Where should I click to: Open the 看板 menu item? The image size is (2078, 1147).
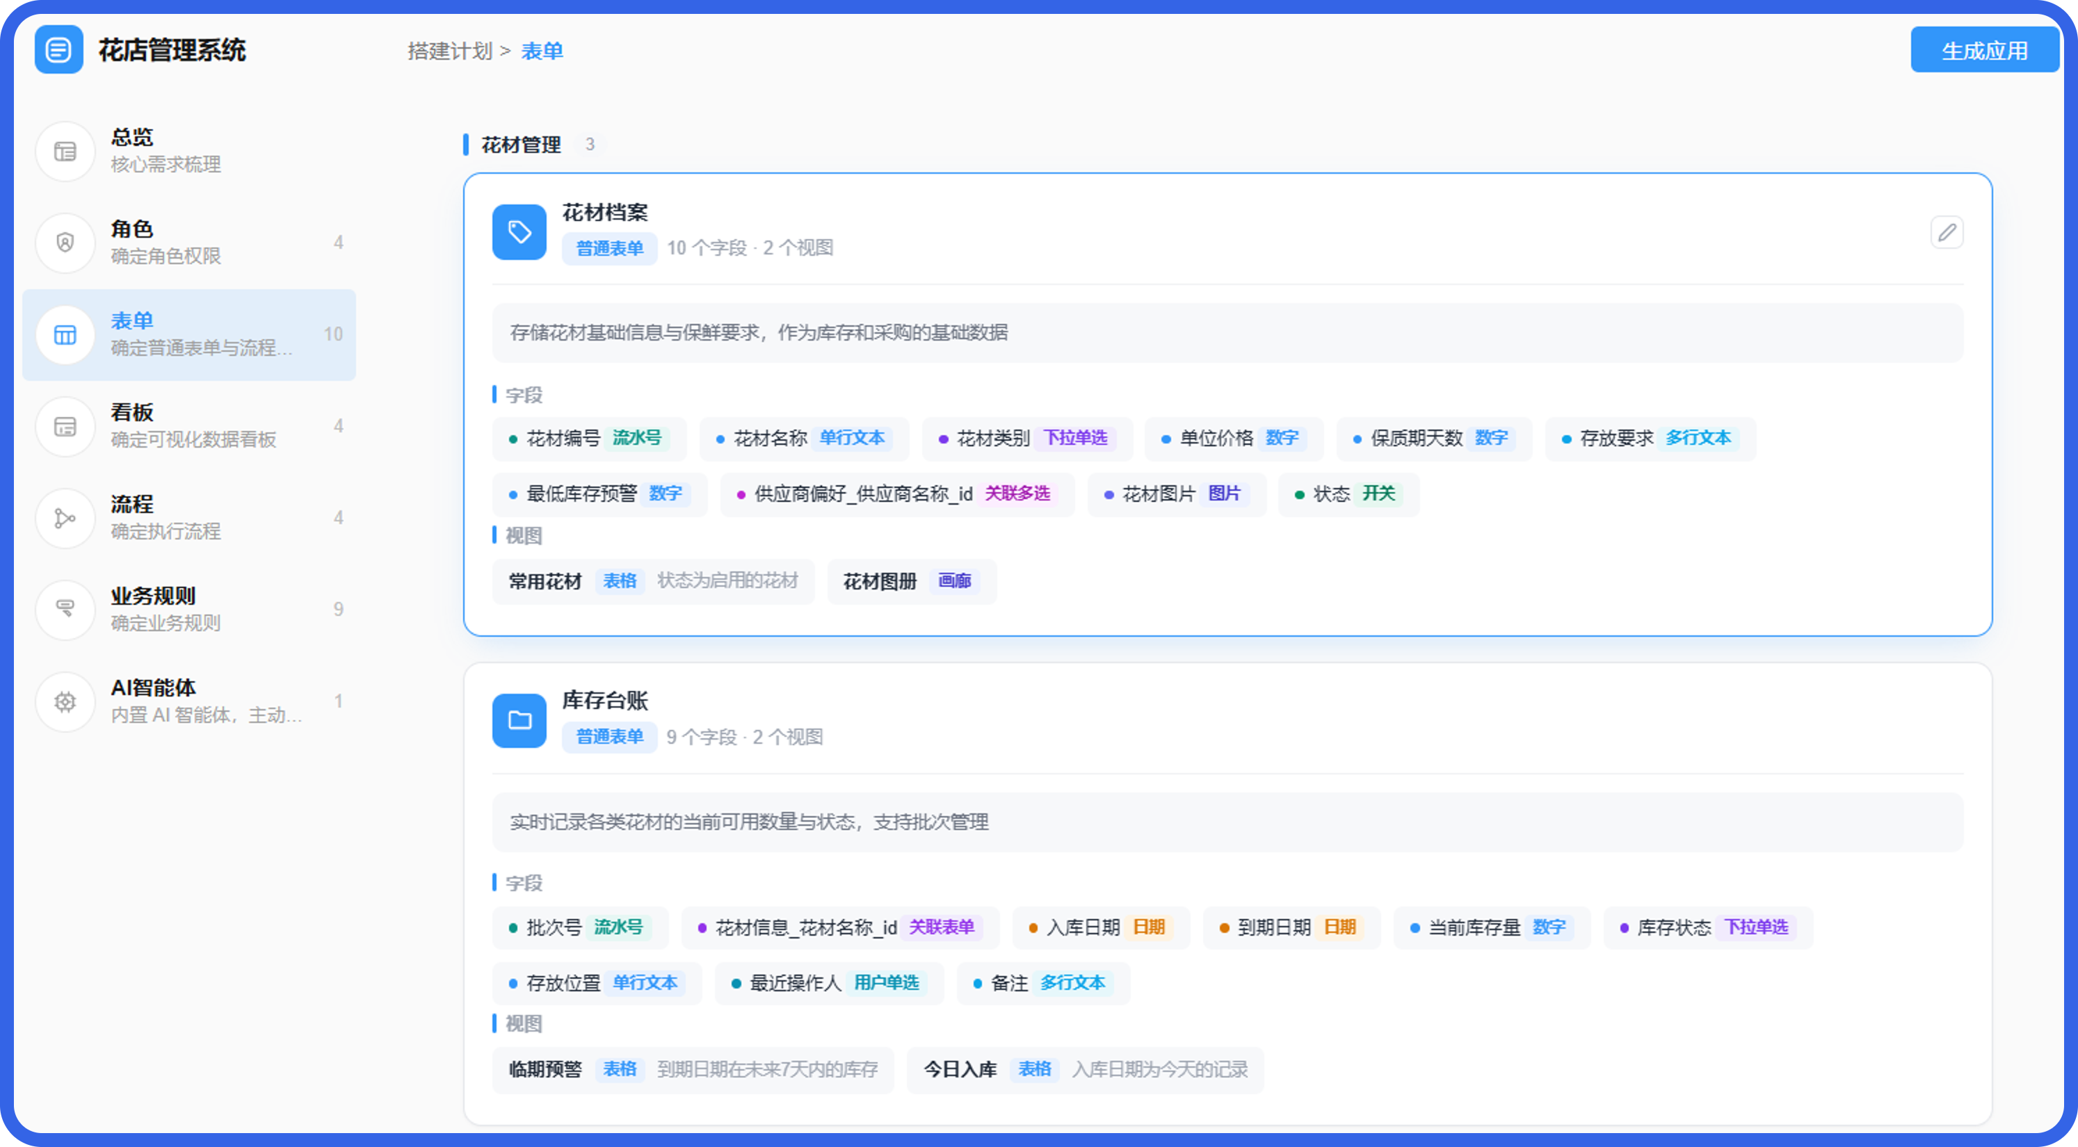pyautogui.click(x=188, y=426)
